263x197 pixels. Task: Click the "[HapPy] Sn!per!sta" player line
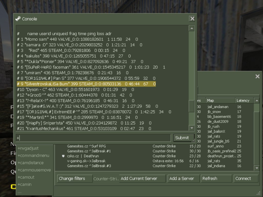point(84,123)
